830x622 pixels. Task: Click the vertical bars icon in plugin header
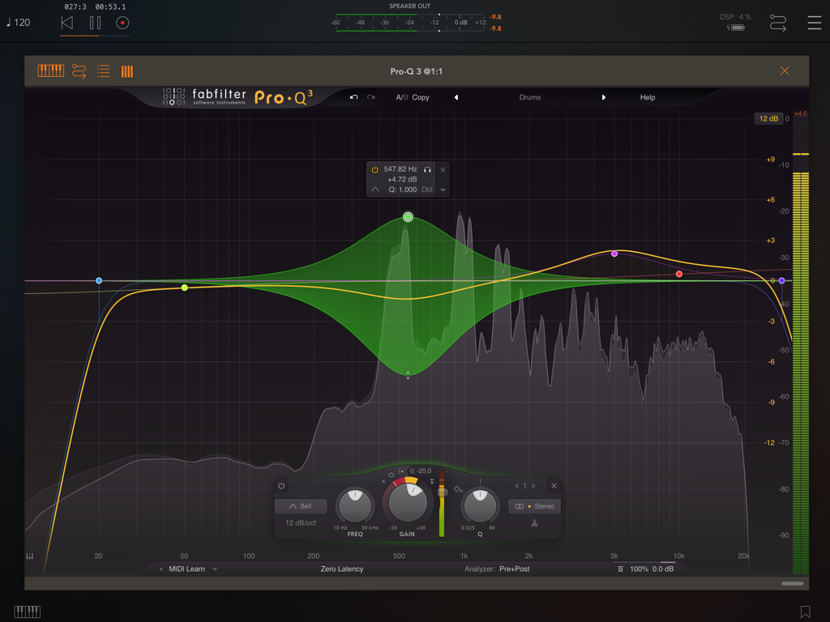(126, 70)
